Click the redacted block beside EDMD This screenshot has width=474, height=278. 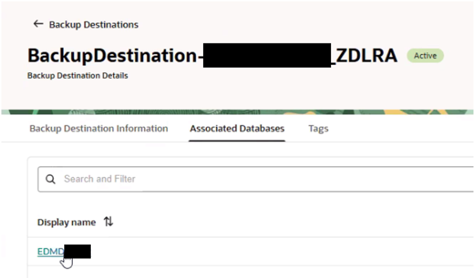(77, 251)
